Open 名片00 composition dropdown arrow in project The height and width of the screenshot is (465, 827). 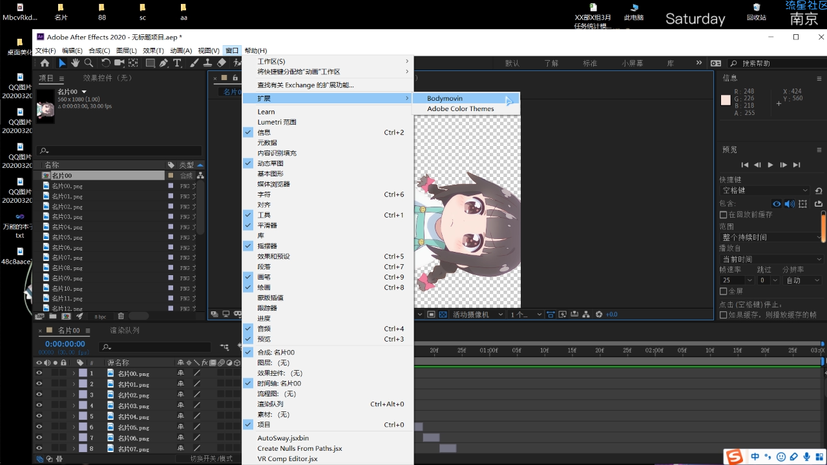(x=84, y=92)
